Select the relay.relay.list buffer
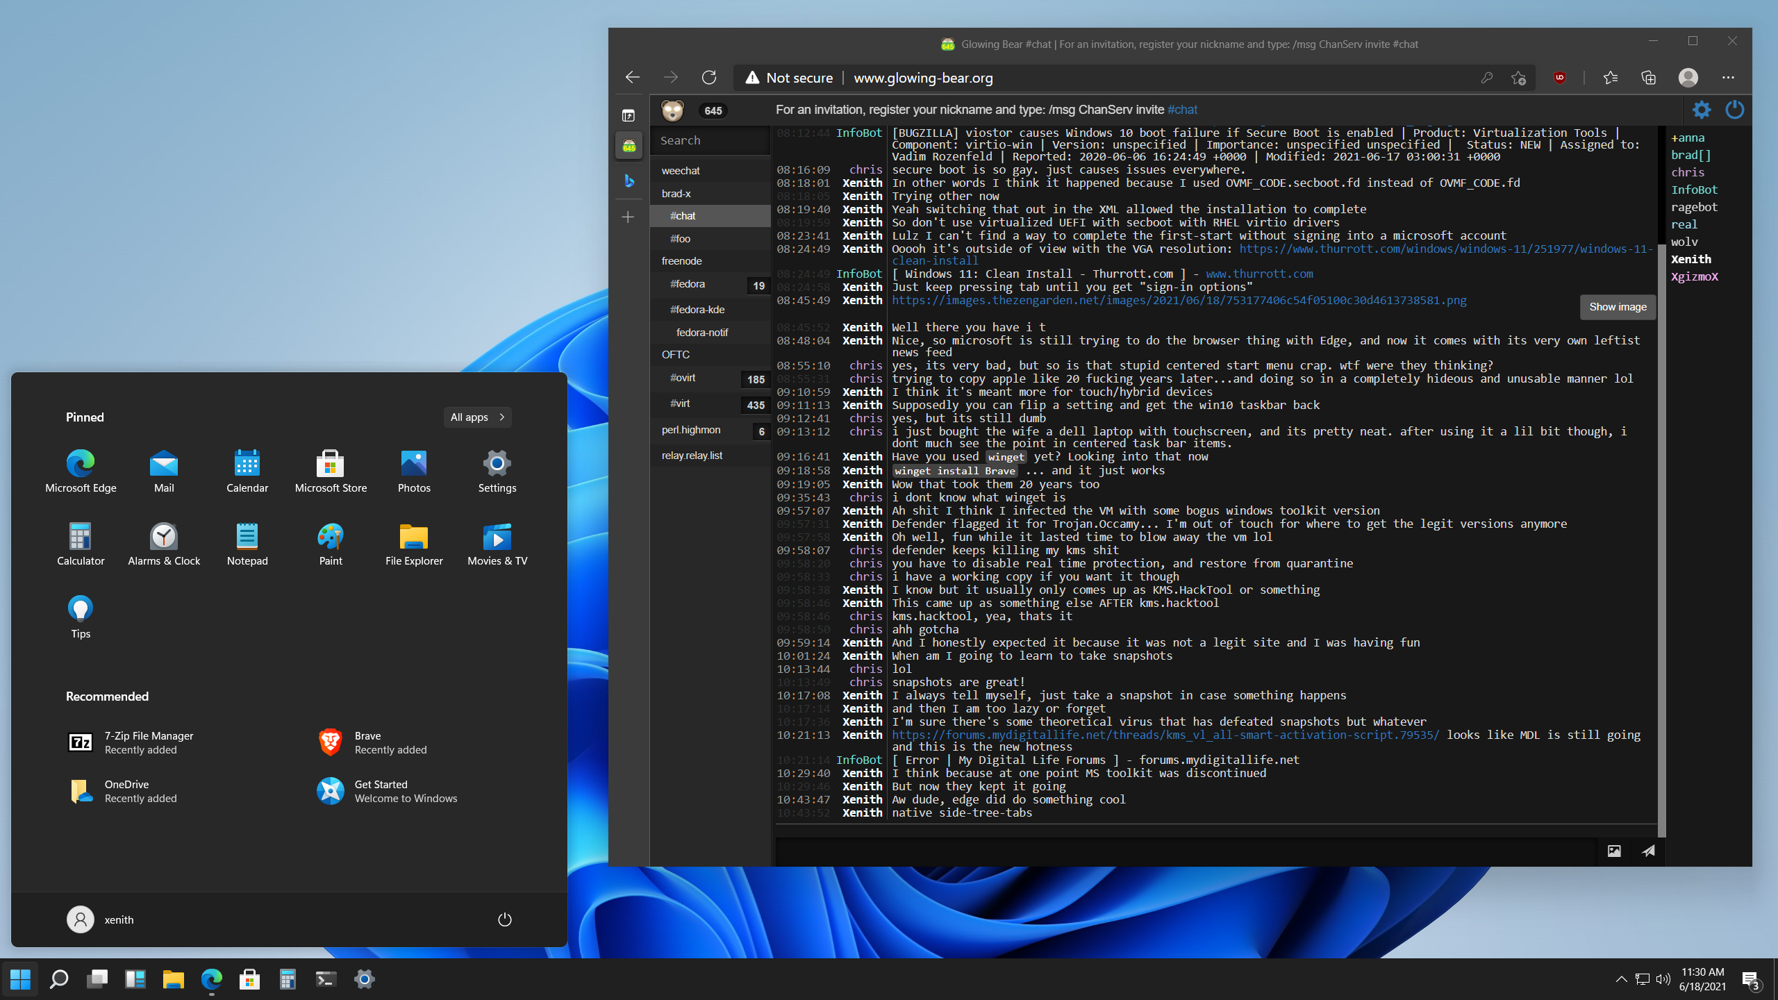 pyautogui.click(x=711, y=456)
